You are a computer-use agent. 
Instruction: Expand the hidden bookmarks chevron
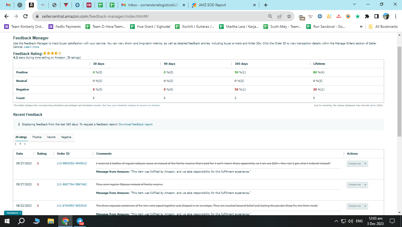[361, 27]
